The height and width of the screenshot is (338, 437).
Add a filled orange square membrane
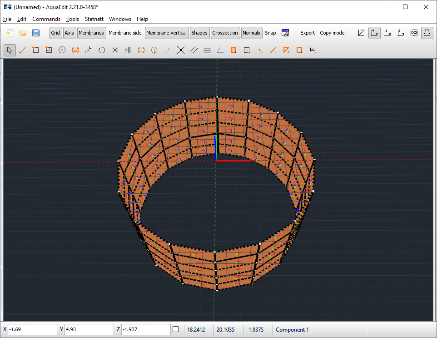coord(233,50)
